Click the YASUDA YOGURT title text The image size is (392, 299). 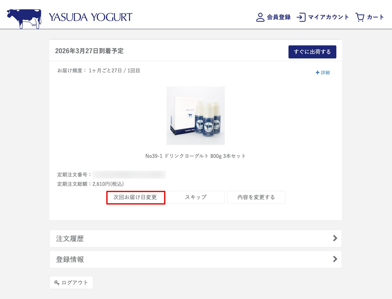click(90, 17)
